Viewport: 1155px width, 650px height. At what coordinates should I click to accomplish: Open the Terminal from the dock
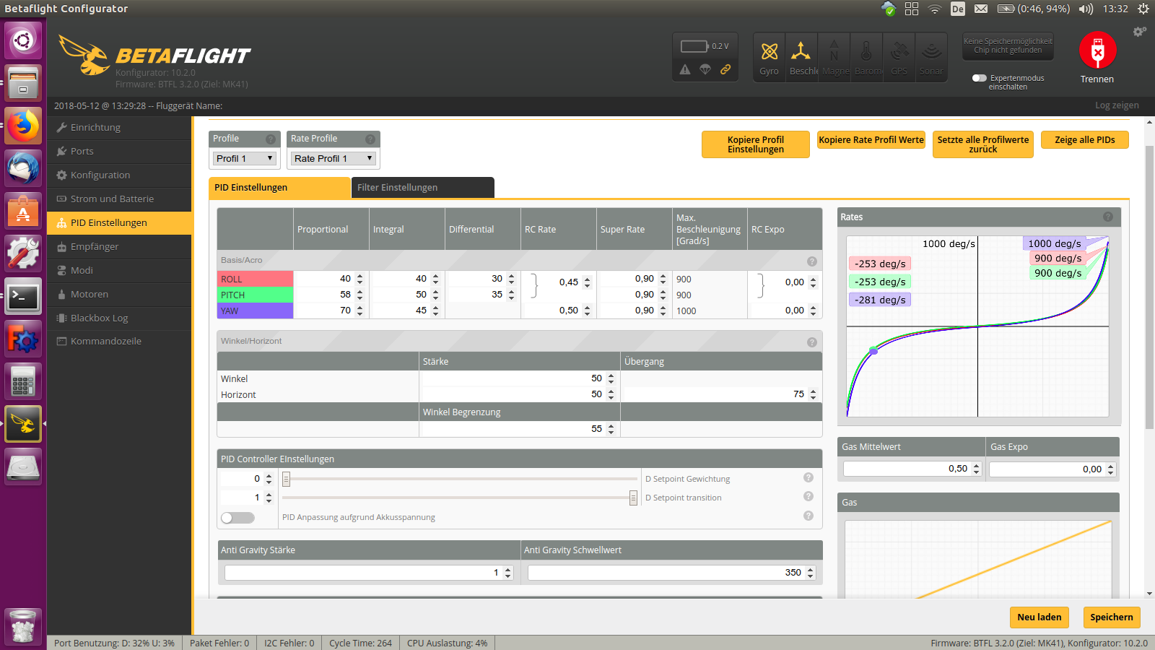pos(23,296)
